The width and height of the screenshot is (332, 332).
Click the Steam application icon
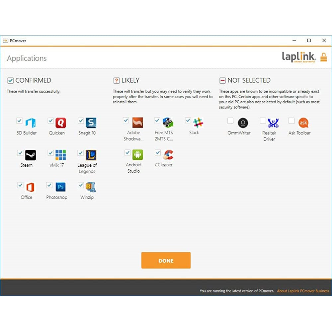30,155
